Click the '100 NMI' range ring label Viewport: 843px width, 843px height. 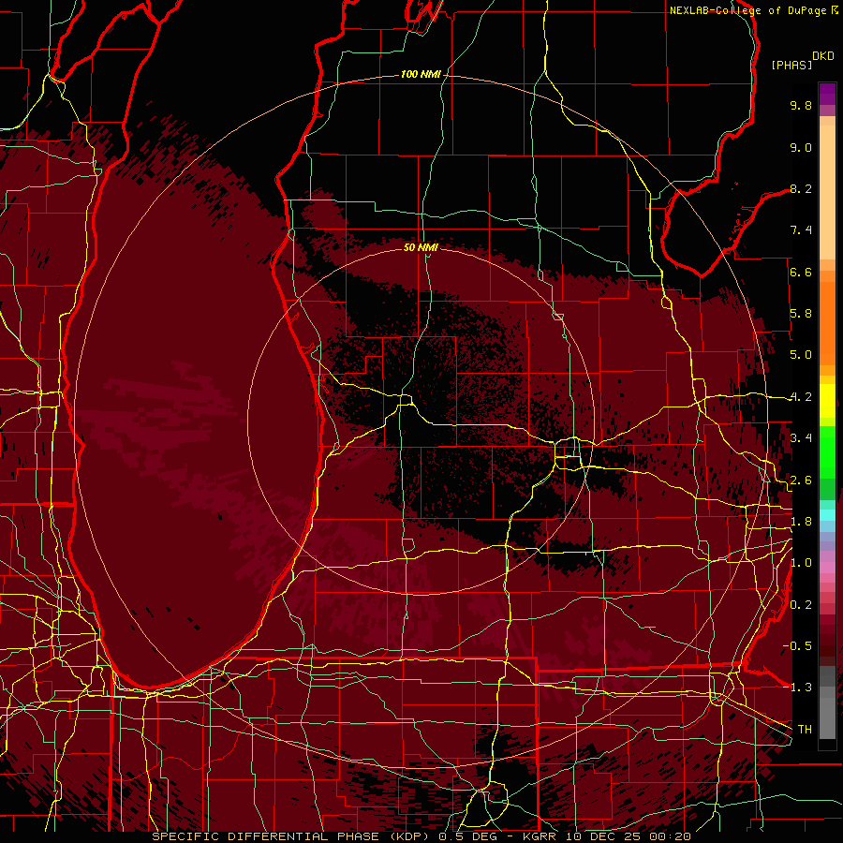click(421, 74)
